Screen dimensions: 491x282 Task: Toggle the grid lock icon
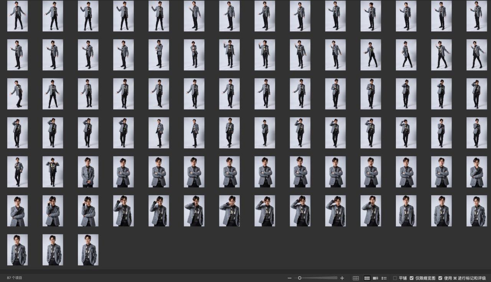(356, 278)
